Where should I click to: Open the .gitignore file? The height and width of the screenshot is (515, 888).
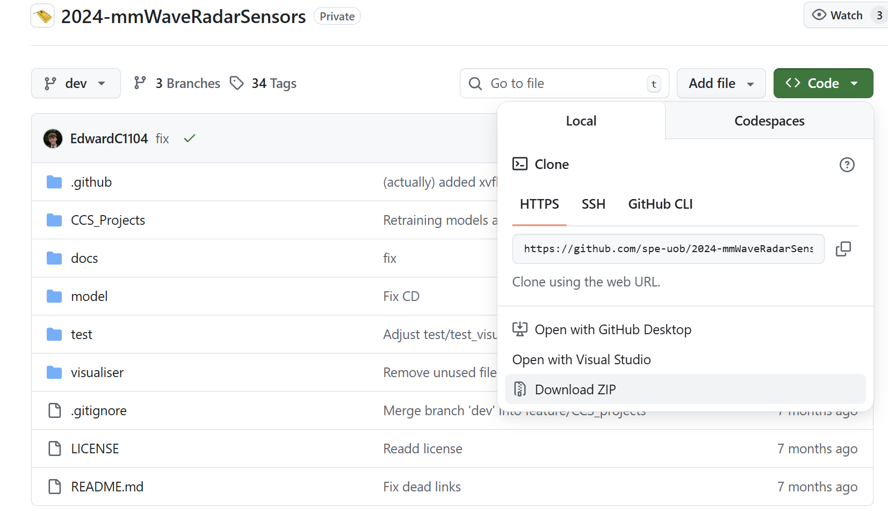99,411
